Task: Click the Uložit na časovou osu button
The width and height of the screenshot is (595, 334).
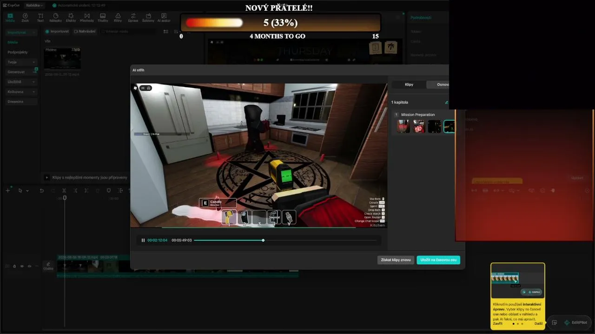Action: click(438, 260)
